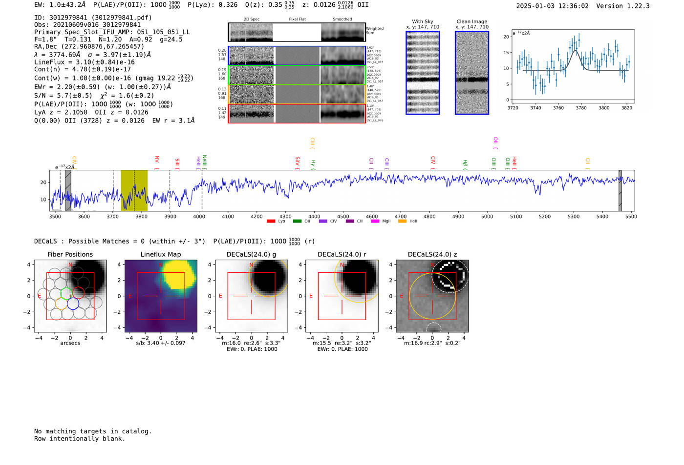Click the red NV line marker
This screenshot has width=684, height=465.
click(x=157, y=162)
